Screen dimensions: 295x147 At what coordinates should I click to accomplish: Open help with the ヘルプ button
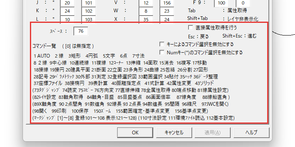pos(251,133)
